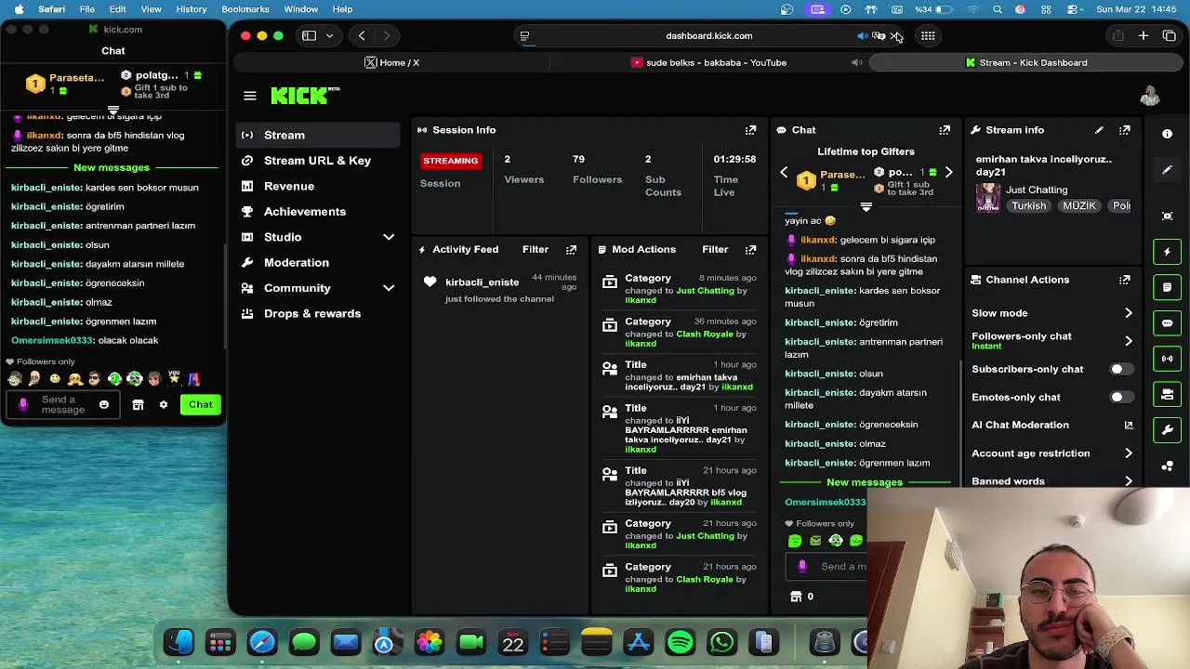Mute audio on the YouTube tab
1190x669 pixels.
(x=856, y=63)
